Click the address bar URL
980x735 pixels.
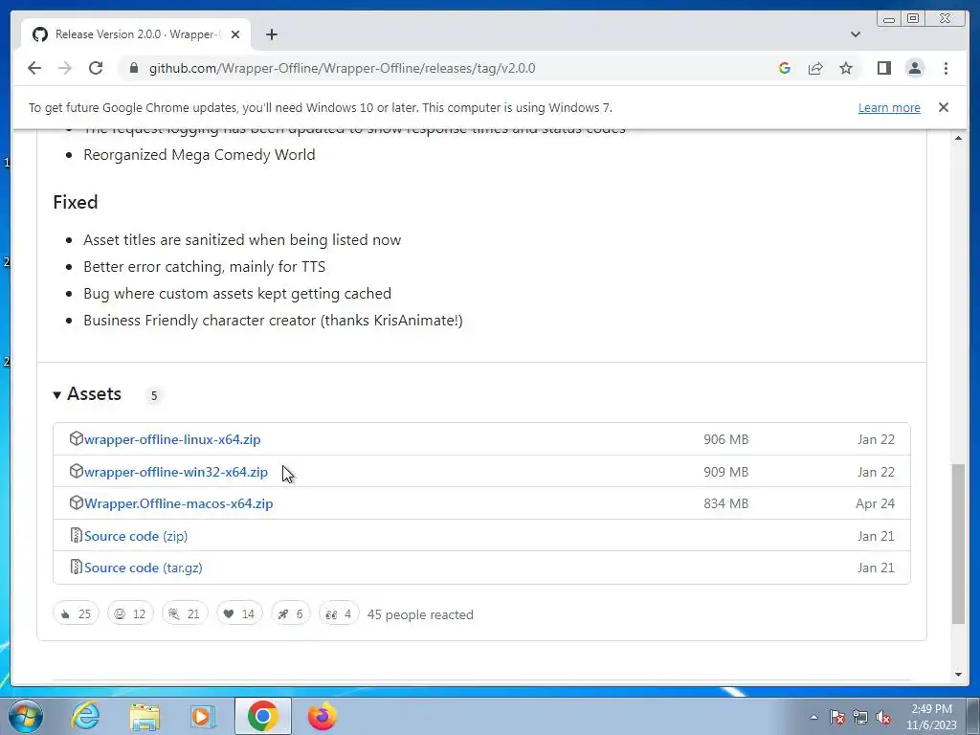[342, 68]
